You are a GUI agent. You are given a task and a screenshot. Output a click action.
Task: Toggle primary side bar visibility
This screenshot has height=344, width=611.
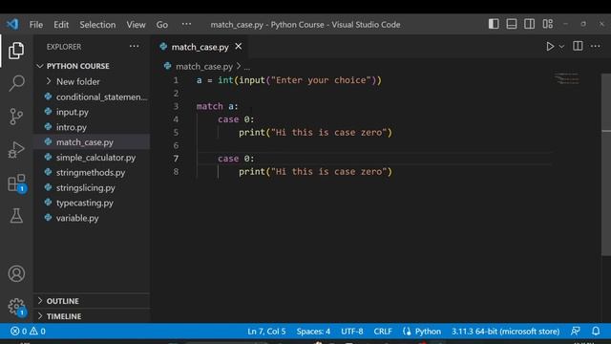(x=494, y=24)
